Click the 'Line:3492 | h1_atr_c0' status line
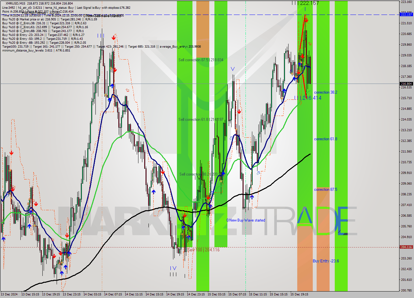 click(x=66, y=7)
